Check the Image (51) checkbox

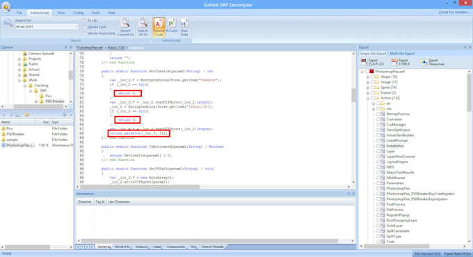click(x=373, y=82)
